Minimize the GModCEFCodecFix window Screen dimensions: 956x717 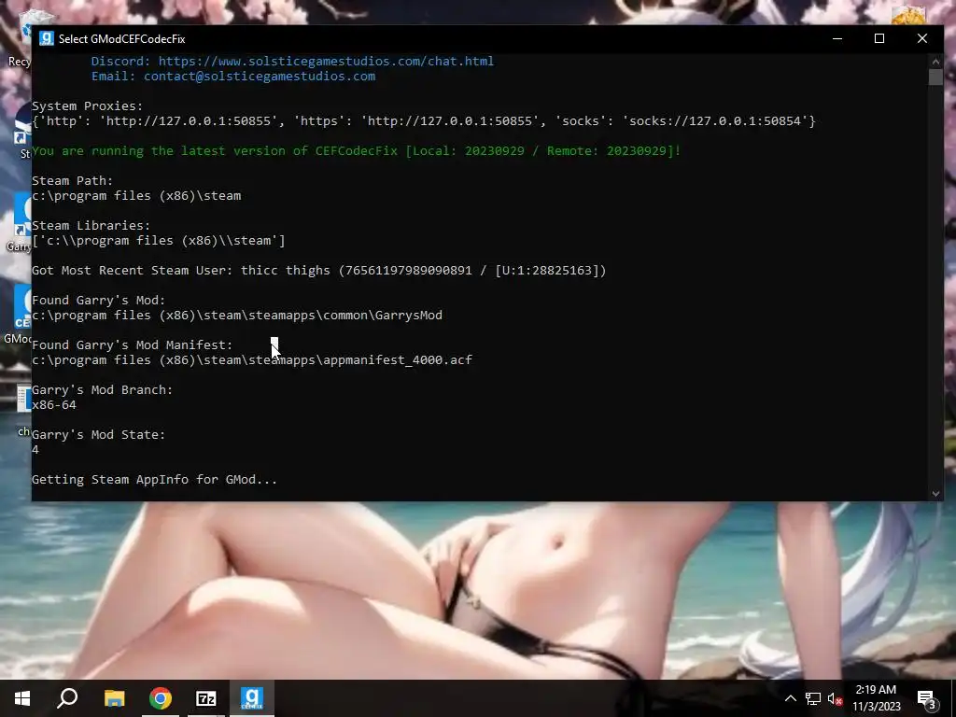[x=837, y=38]
